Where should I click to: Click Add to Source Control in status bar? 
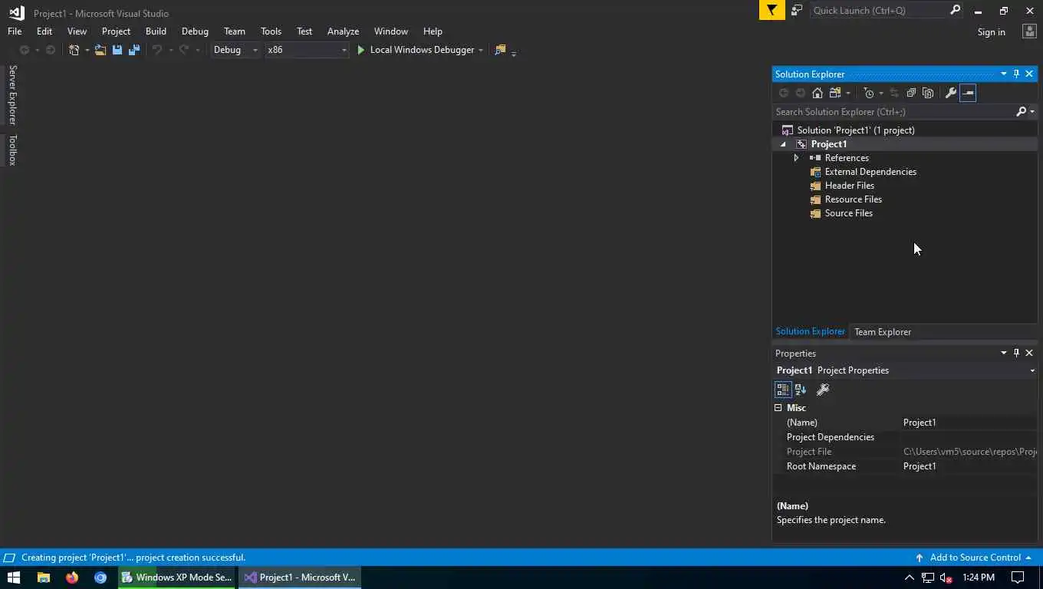click(x=975, y=558)
